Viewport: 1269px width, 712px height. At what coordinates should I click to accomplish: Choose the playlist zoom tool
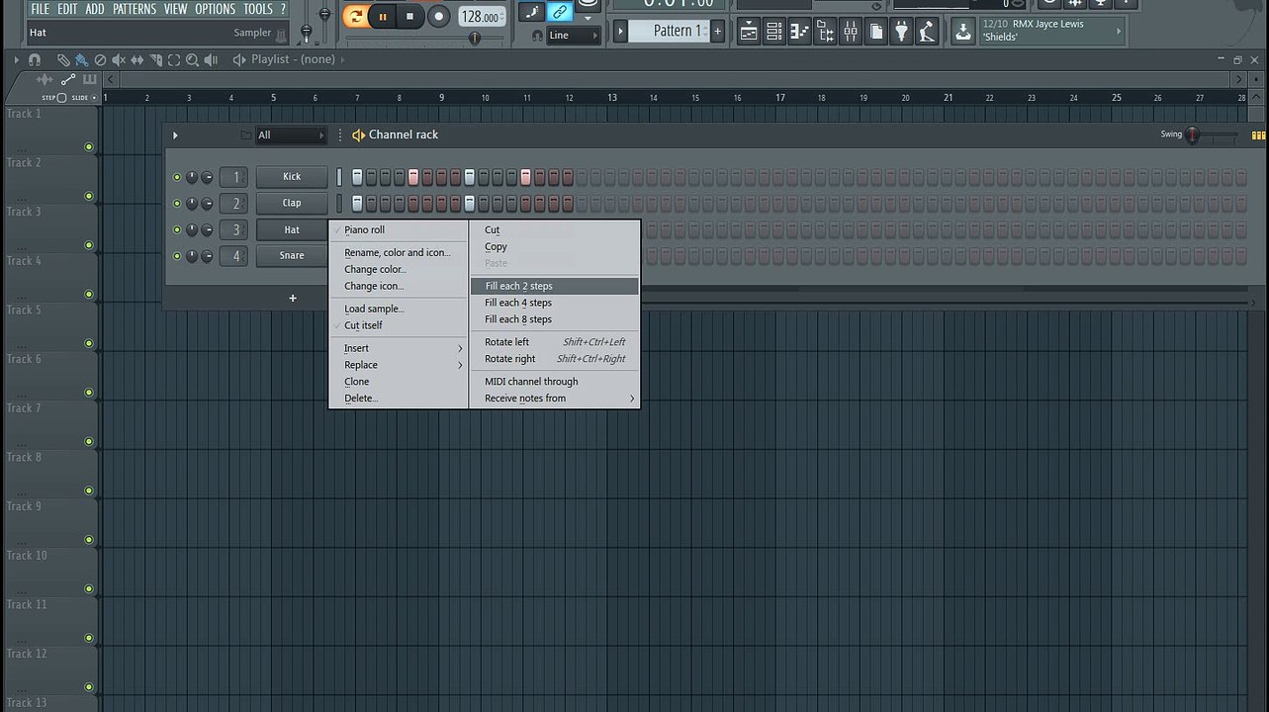click(193, 59)
